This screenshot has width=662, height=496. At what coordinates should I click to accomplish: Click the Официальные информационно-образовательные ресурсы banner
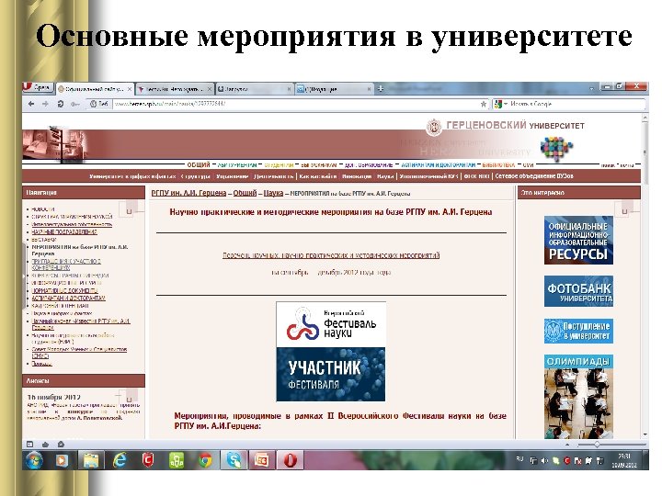(x=578, y=241)
